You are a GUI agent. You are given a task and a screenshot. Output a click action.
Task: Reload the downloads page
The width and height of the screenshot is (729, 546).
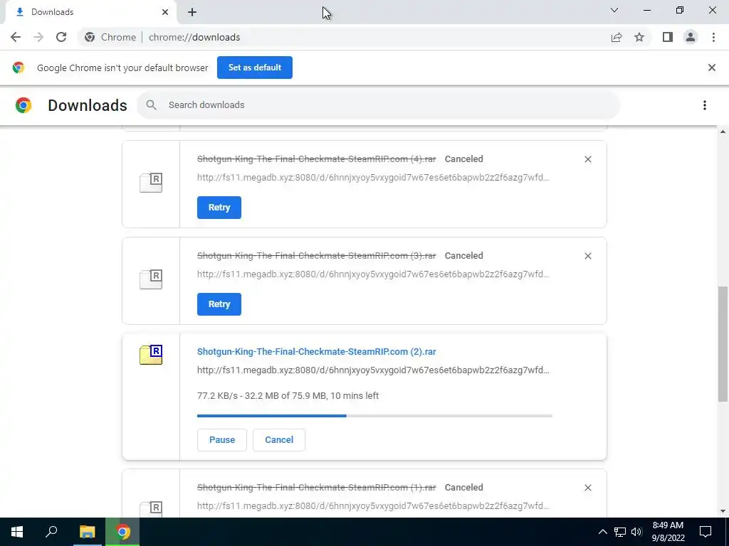tap(61, 37)
